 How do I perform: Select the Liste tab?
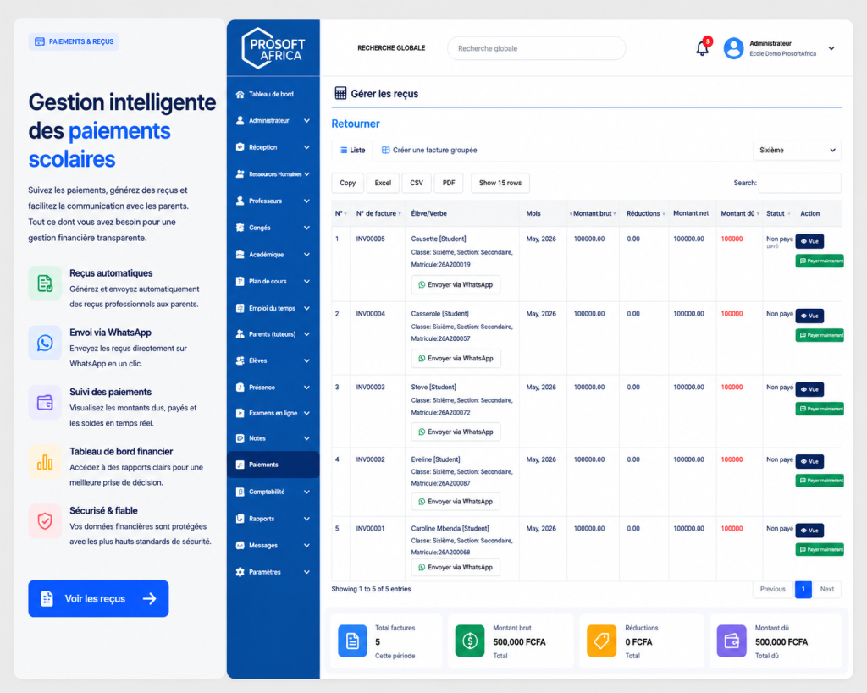click(351, 150)
